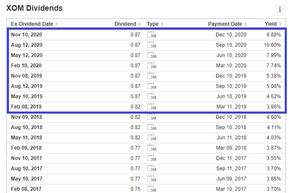Select the Aug 10, 2017 ex-dividend date
The height and width of the screenshot is (193, 289).
click(x=27, y=169)
